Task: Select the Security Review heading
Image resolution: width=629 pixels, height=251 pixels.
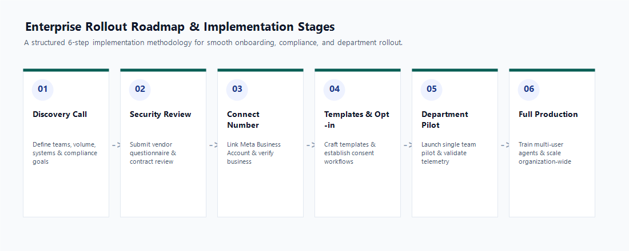Action: (x=161, y=115)
